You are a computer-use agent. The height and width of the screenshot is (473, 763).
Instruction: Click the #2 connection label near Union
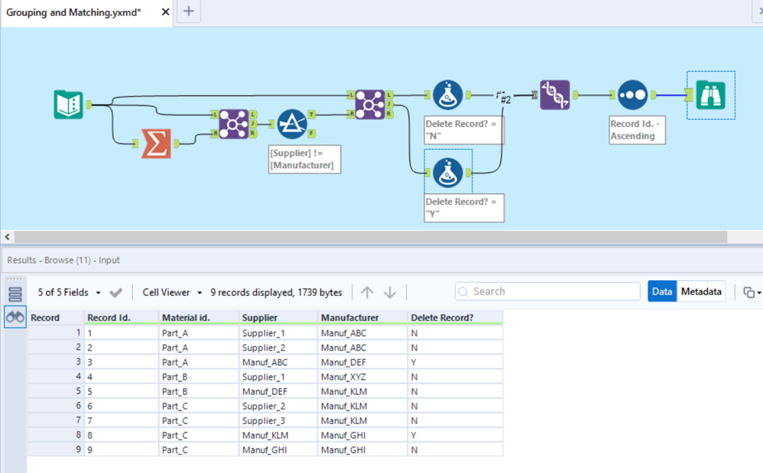505,99
